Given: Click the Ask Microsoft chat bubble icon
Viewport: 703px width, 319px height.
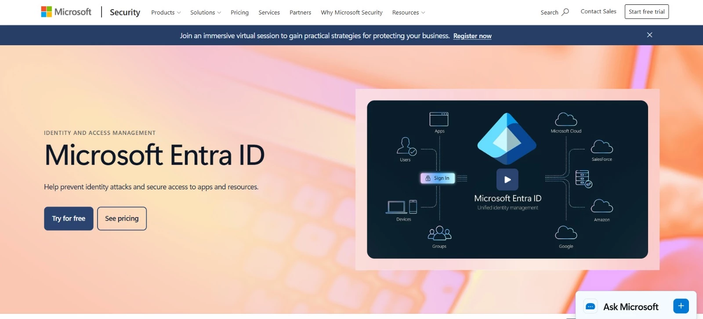Looking at the screenshot, I should pos(591,306).
